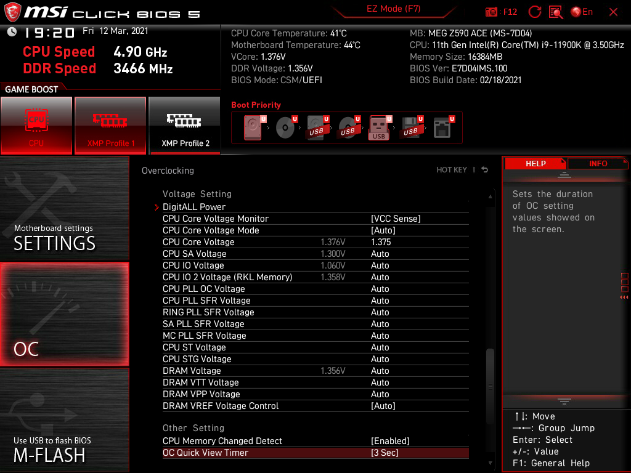Select CPU PLL OC Voltage row
The height and width of the screenshot is (473, 631).
pos(315,289)
